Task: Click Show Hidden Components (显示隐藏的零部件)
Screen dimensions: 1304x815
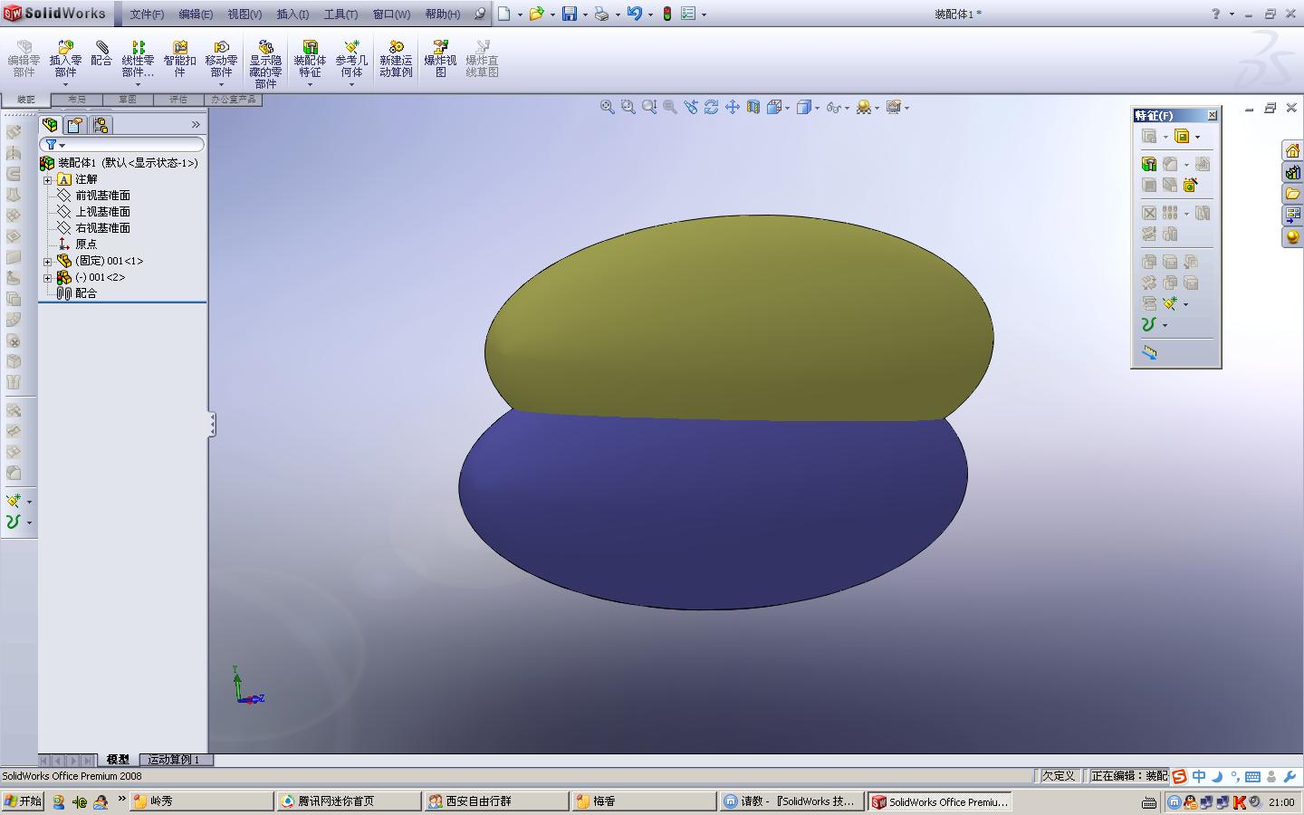Action: 265,63
